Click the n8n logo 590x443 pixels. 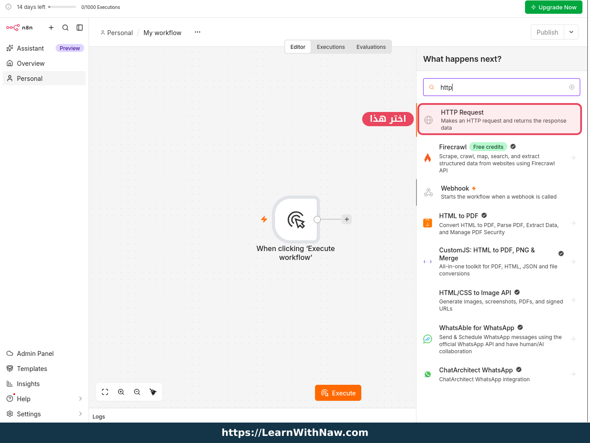19,28
